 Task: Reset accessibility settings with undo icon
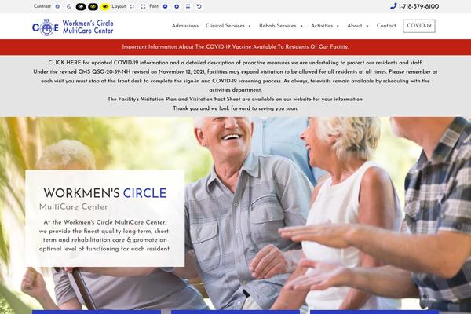(x=199, y=6)
